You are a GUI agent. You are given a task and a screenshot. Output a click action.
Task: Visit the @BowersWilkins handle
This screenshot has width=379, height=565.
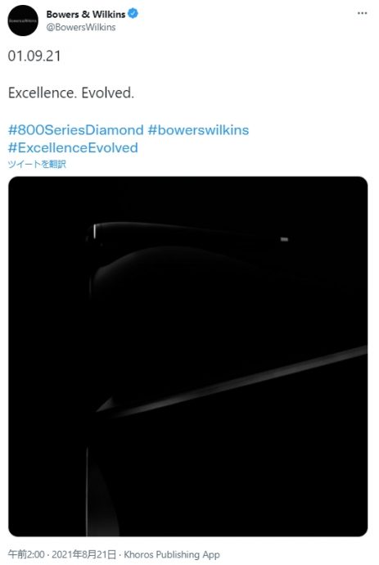click(81, 27)
